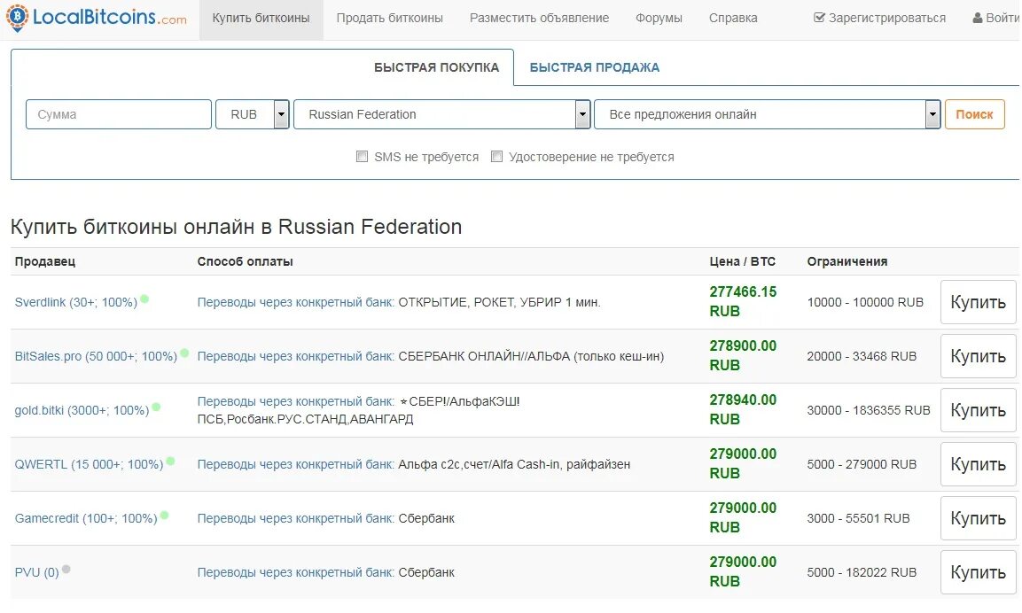Click the limit '5000 - 182022 RUB'
1022x613 pixels.
862,572
